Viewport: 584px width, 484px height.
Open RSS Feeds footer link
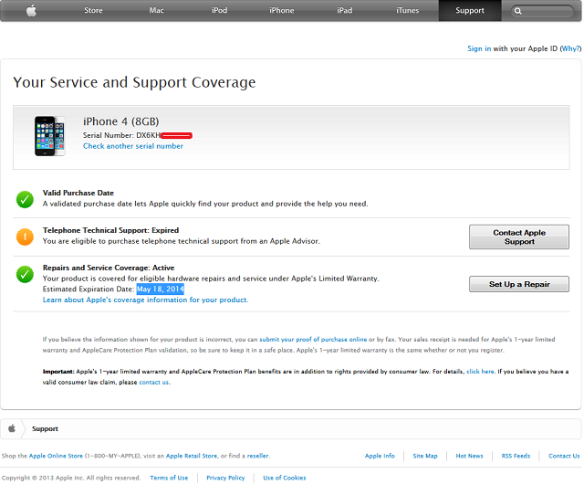coord(516,456)
